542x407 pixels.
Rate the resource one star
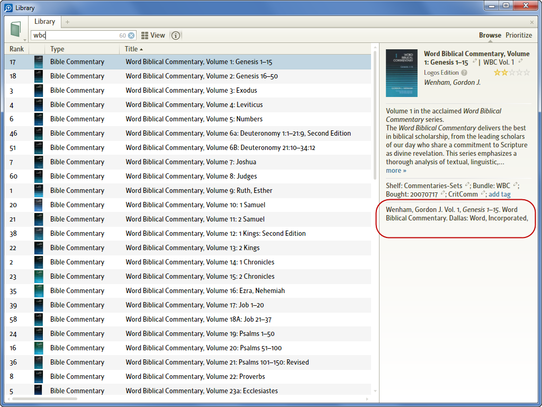[x=496, y=72]
